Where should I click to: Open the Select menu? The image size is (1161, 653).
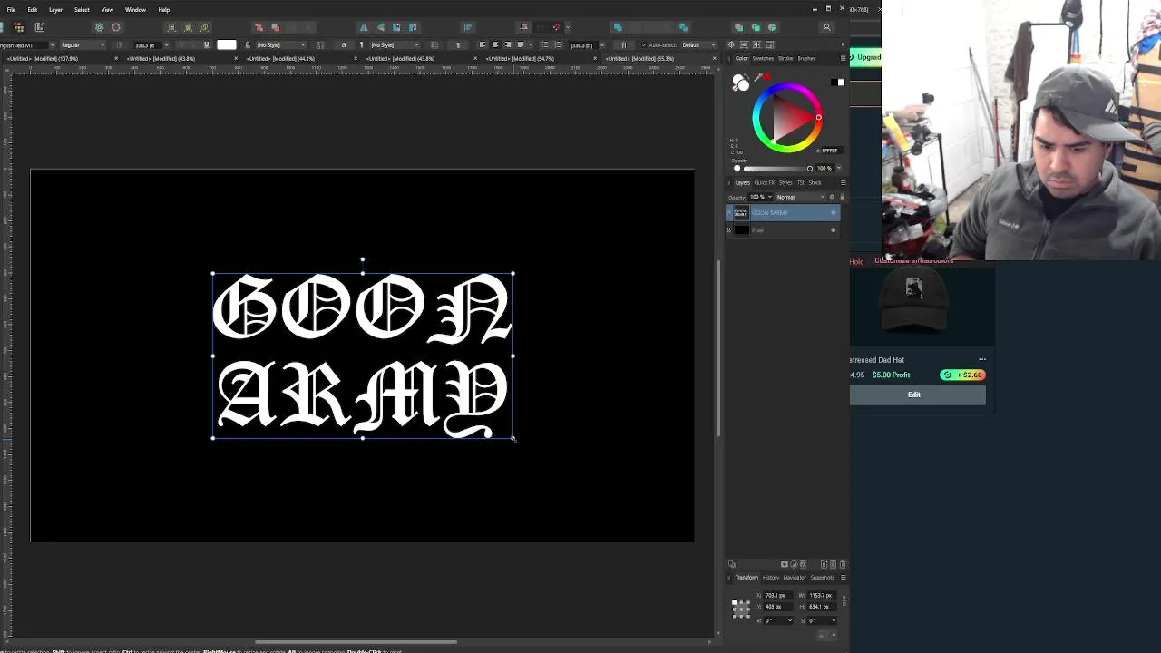[82, 9]
